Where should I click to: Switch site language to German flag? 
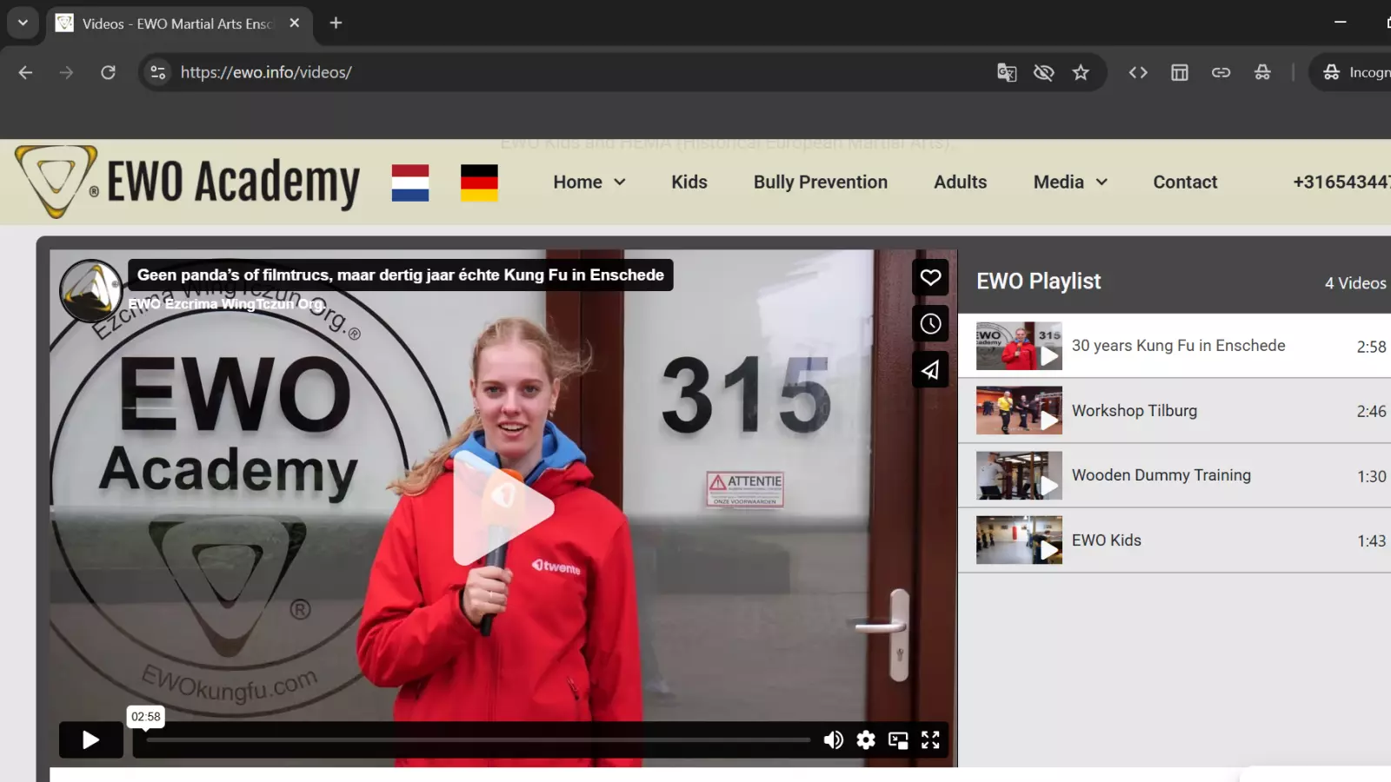click(x=480, y=182)
